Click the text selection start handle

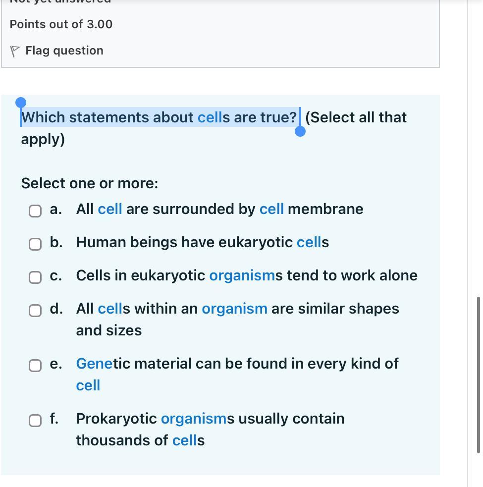(21, 103)
